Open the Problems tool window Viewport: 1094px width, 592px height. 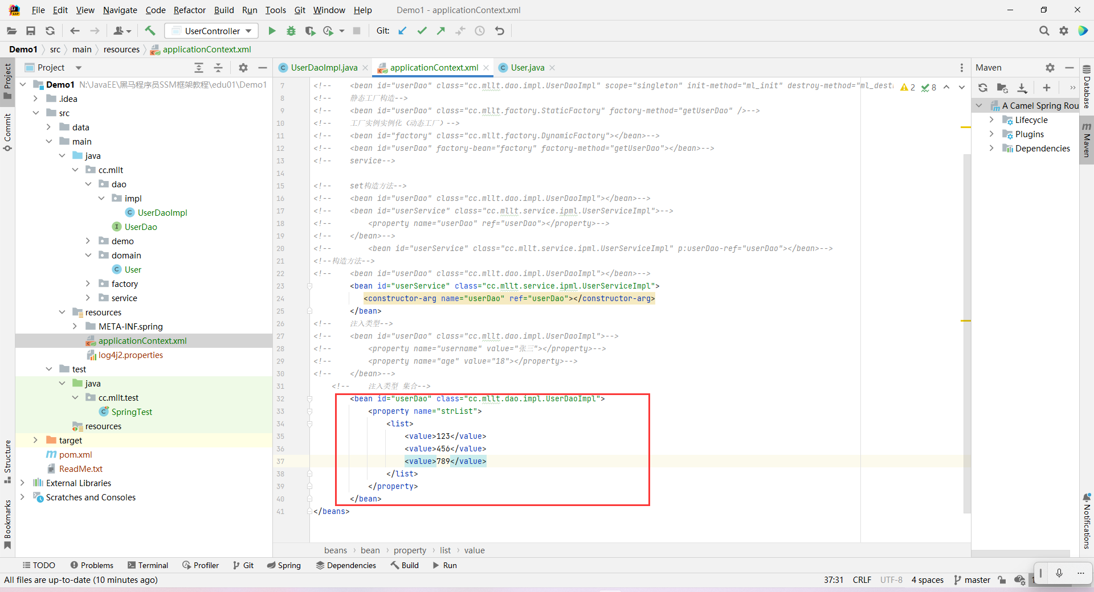[92, 565]
